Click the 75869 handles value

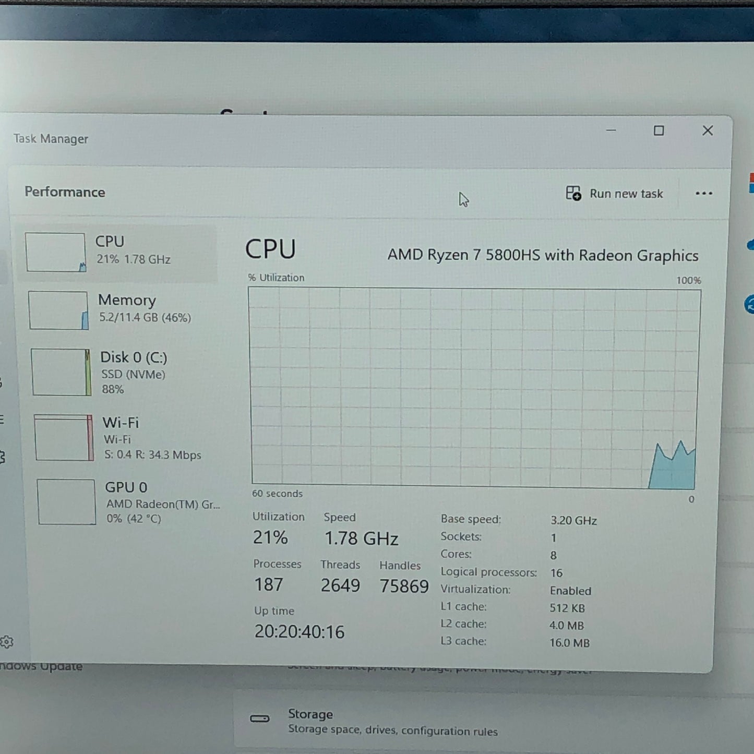coord(404,587)
